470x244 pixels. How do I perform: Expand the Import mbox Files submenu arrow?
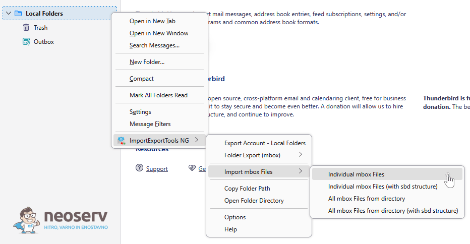tap(301, 172)
